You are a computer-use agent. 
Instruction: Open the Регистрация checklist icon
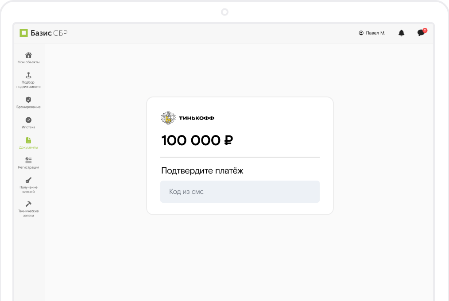point(28,160)
